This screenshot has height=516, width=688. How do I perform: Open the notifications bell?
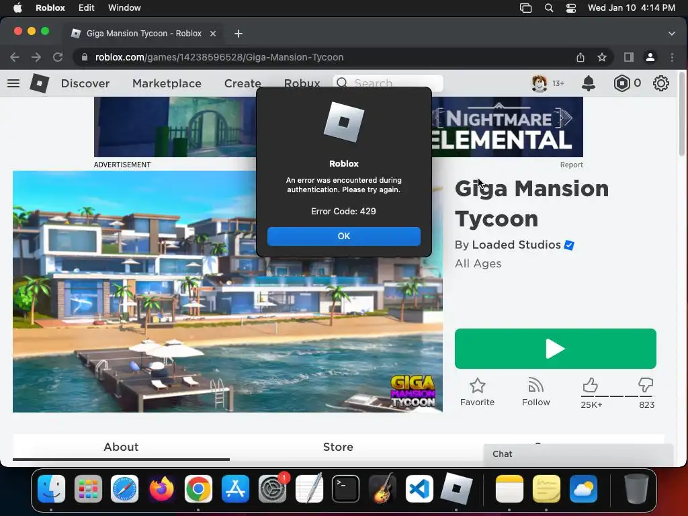point(589,83)
